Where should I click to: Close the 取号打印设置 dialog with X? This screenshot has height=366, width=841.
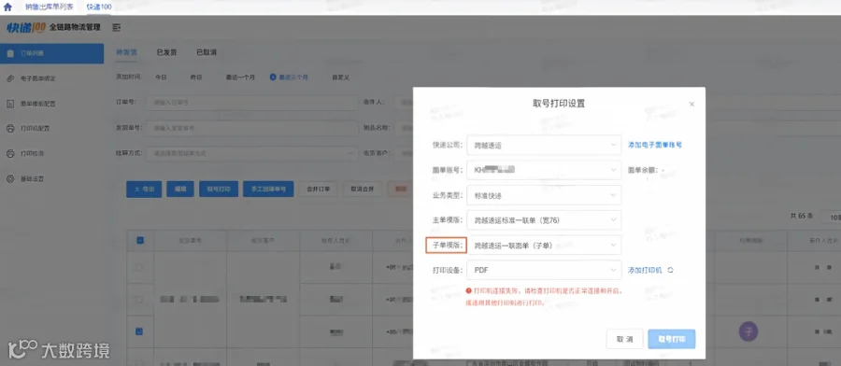pyautogui.click(x=691, y=104)
